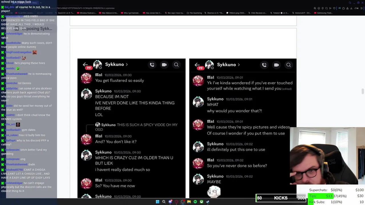Click the page vertical scrollbar thumb
Image resolution: width=365 pixels, height=205 pixels.
[x=362, y=91]
